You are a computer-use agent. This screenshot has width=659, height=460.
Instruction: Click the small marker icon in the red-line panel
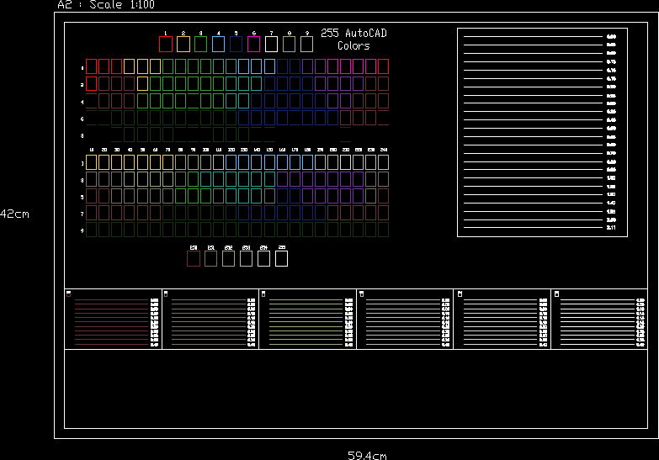click(x=69, y=293)
